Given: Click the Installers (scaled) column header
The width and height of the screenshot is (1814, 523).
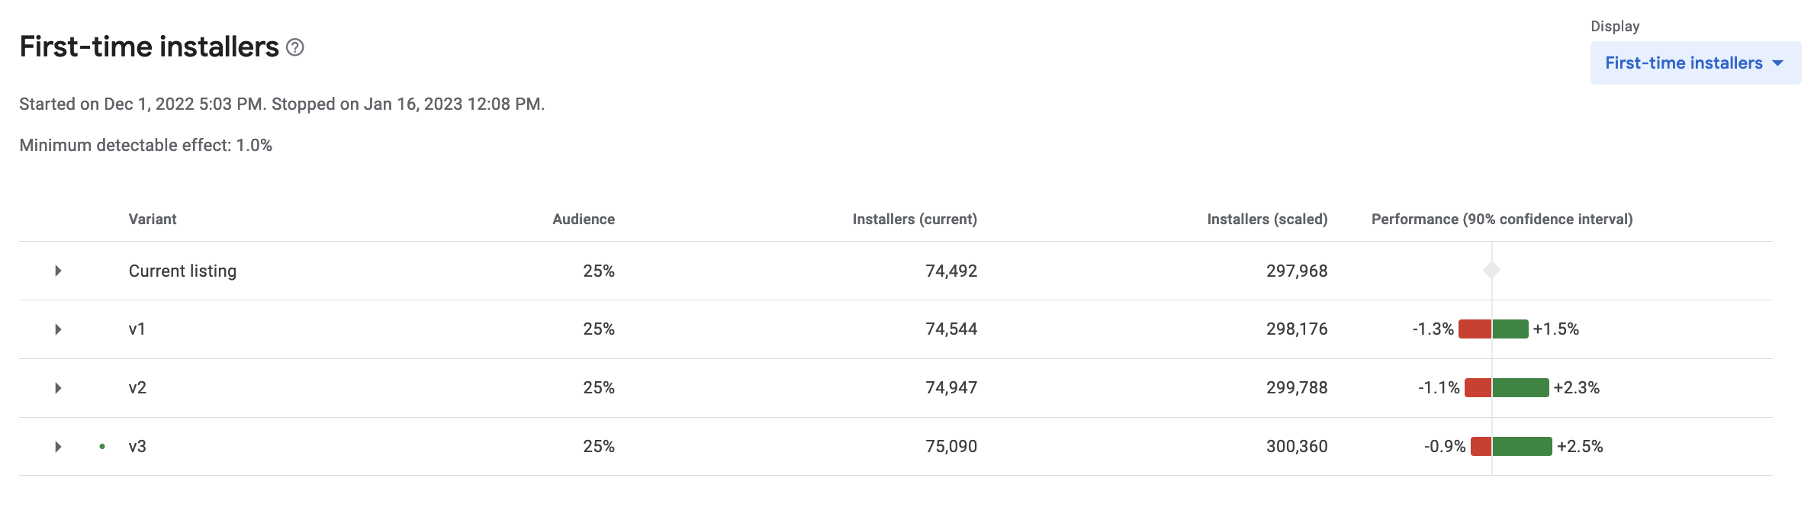Looking at the screenshot, I should 1267,220.
